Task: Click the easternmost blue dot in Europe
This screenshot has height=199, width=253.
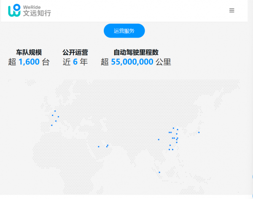Action: [58, 117]
